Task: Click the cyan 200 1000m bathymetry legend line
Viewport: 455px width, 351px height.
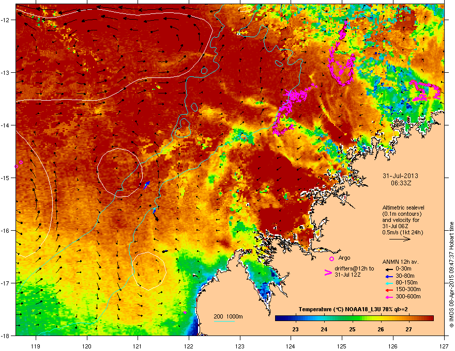Action: coord(224,321)
